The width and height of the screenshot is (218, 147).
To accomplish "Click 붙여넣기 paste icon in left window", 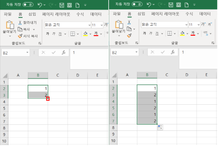I will click(10, 25).
